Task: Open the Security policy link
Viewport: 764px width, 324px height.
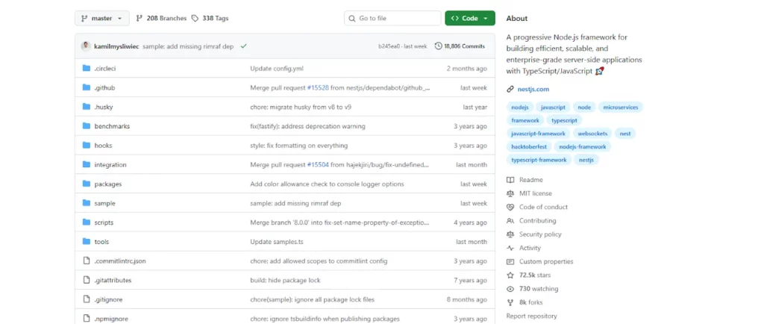Action: 540,234
